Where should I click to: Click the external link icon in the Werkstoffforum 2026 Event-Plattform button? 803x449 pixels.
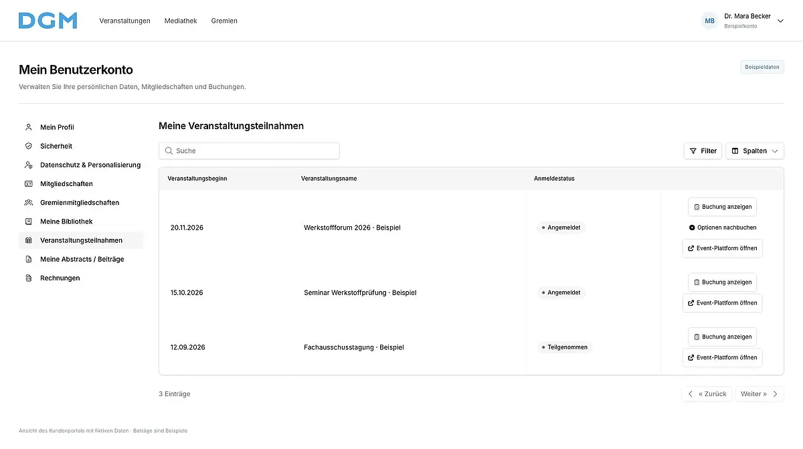coord(691,248)
